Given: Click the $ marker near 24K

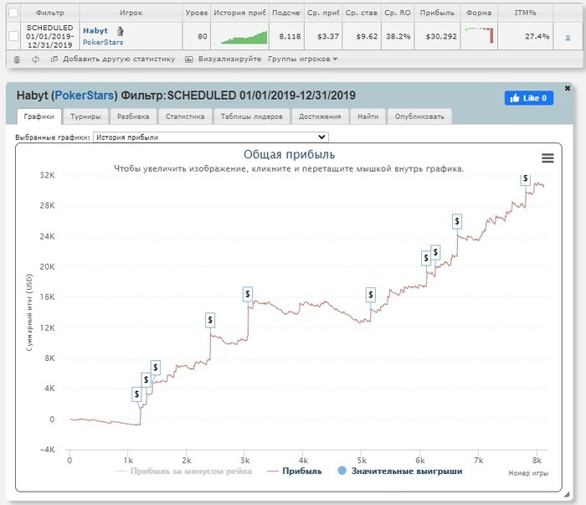Looking at the screenshot, I should click(x=457, y=222).
